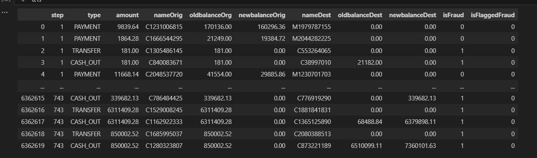Select oldbalanceOrg value 41554.00
Image resolution: width=537 pixels, height=158 pixels.
click(x=219, y=74)
